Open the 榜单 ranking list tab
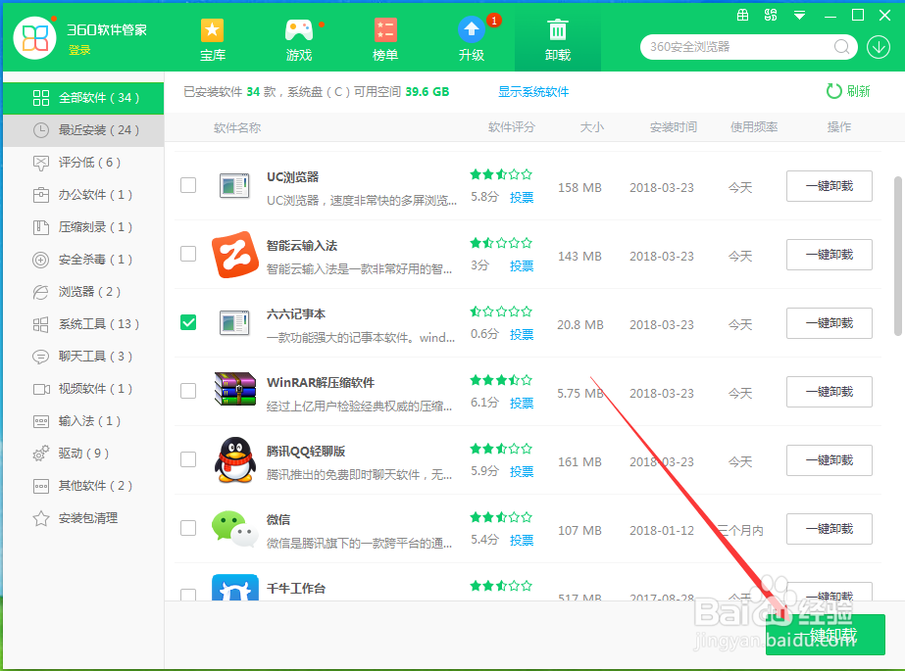Screen dimensions: 905x671 click(385, 40)
